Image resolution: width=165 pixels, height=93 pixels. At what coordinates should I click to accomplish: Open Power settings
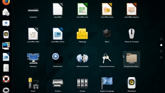pyautogui.click(x=33, y=83)
